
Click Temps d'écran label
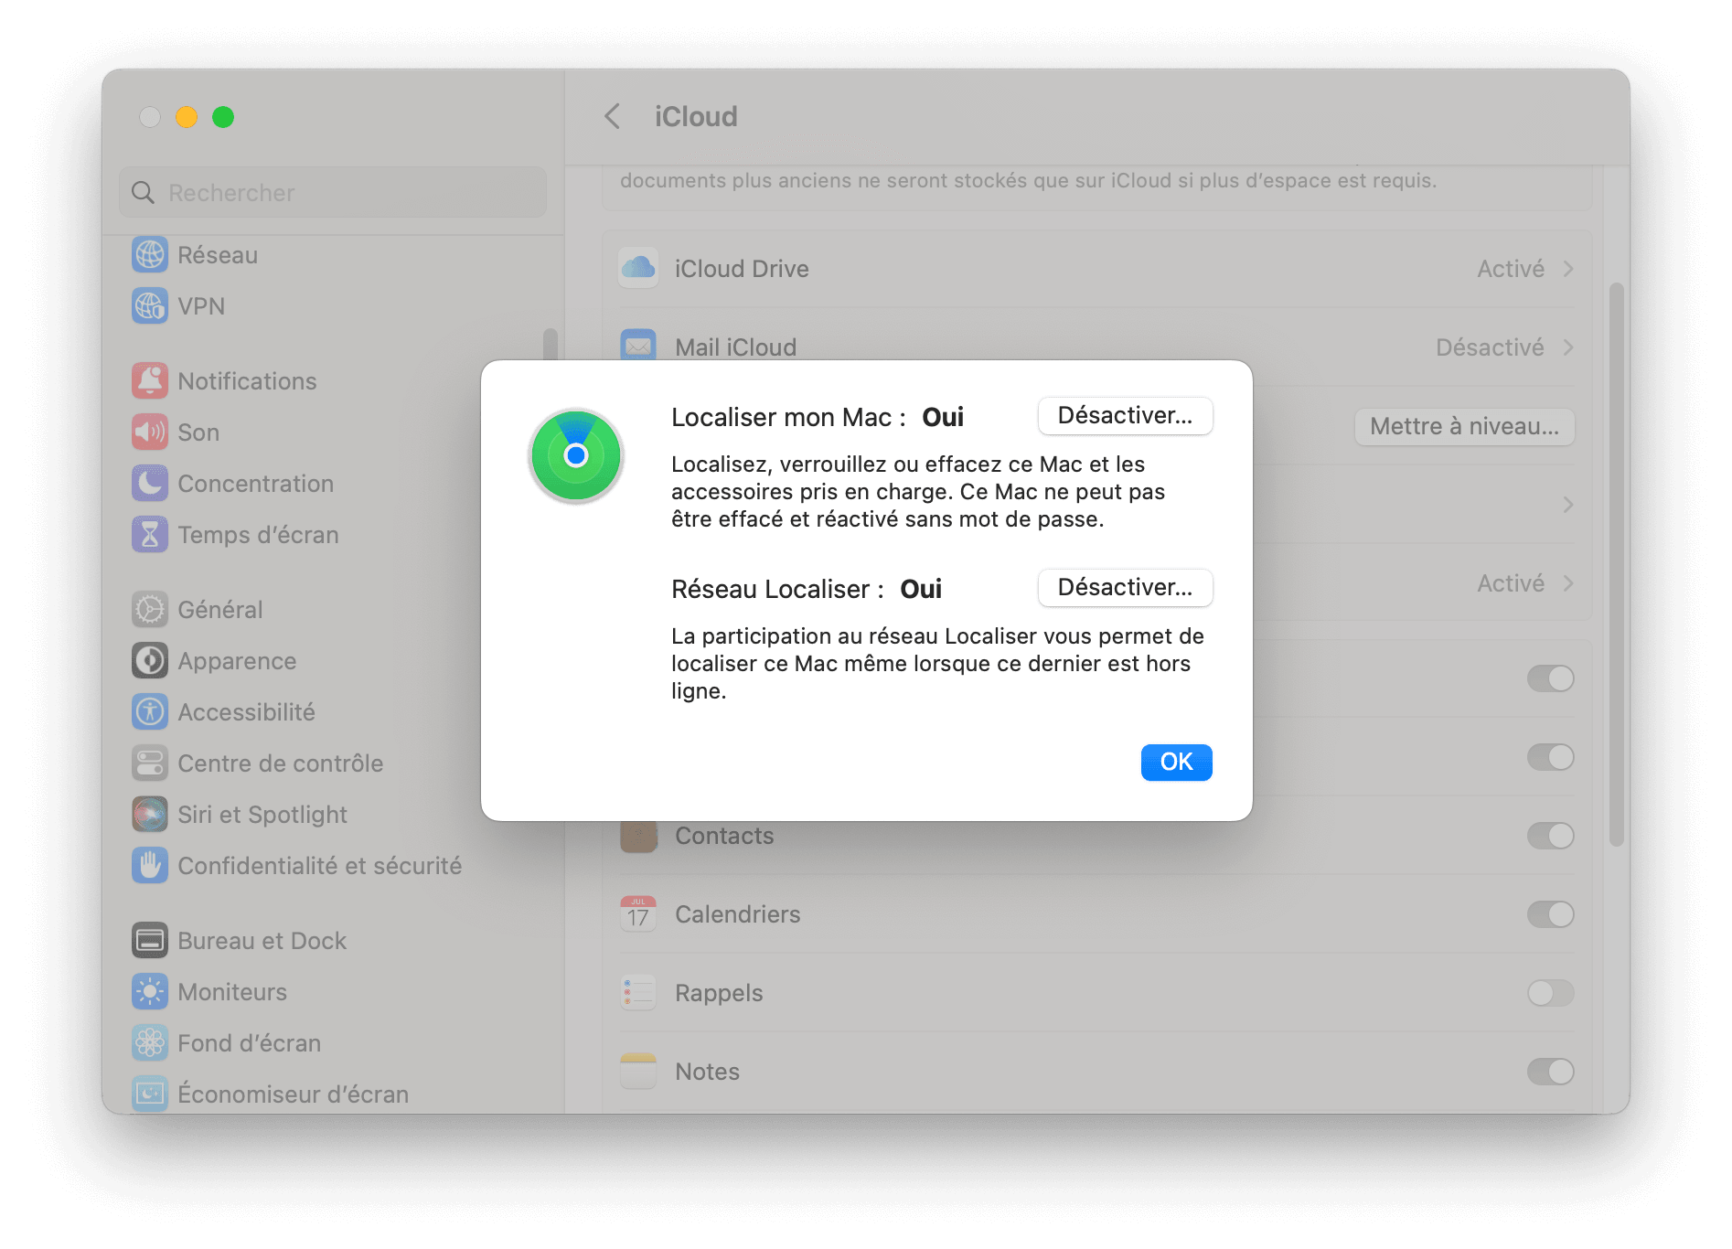pos(258,535)
